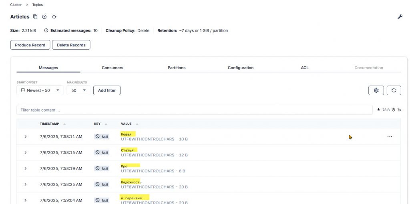The image size is (410, 204).
Task: Open the gear table settings button
Action: (x=376, y=90)
